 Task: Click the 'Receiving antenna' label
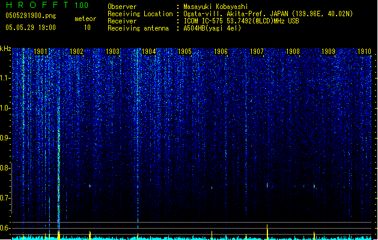[x=138, y=28]
